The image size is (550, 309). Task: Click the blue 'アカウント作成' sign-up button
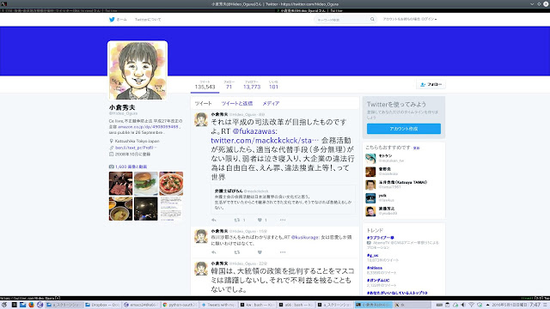coord(404,129)
